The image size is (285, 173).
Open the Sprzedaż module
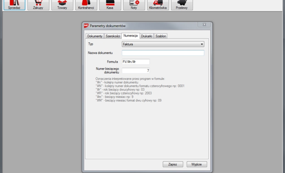point(13,5)
